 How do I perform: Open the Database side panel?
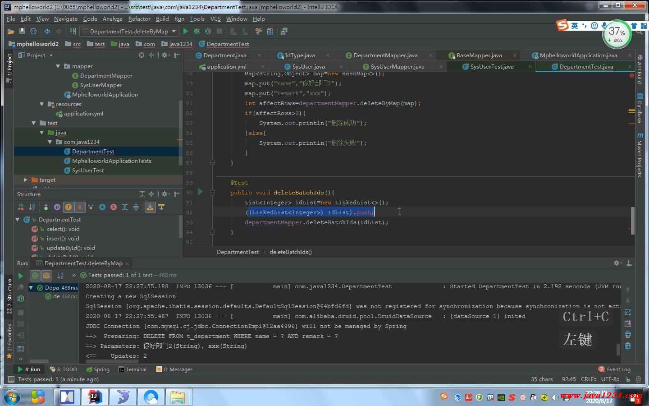click(640, 108)
